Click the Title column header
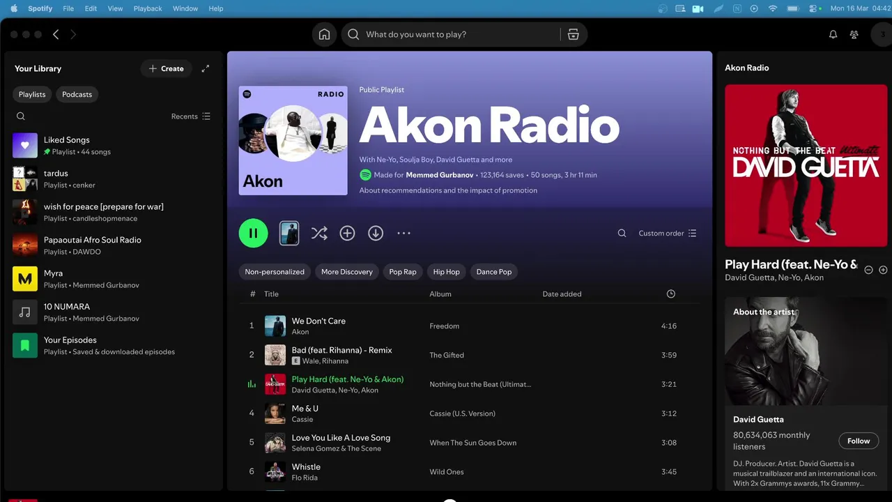 tap(271, 294)
